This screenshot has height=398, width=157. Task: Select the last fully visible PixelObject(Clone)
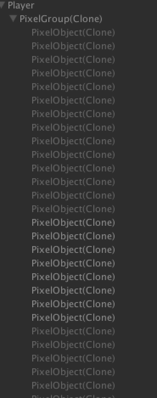pos(73,386)
